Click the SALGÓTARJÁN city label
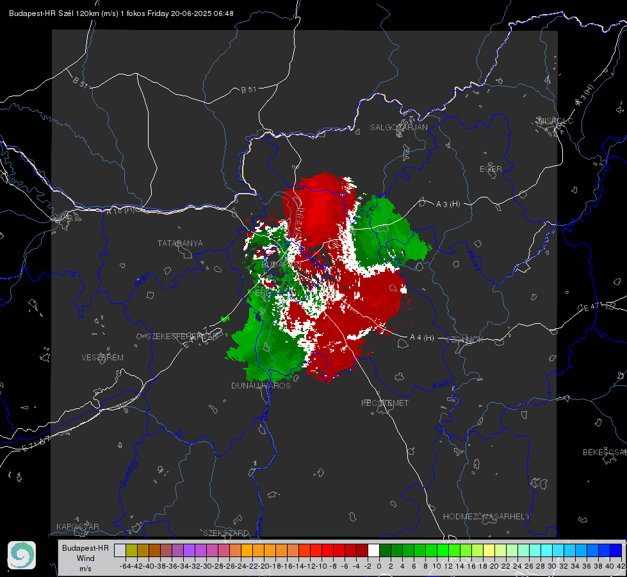The height and width of the screenshot is (577, 627). pos(398,128)
